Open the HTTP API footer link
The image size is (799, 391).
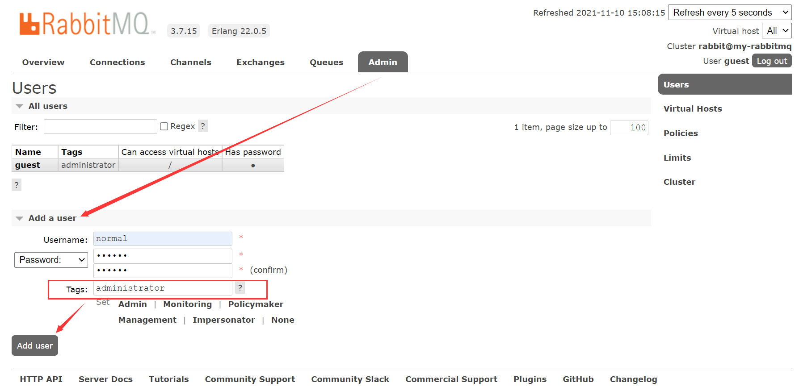click(41, 379)
